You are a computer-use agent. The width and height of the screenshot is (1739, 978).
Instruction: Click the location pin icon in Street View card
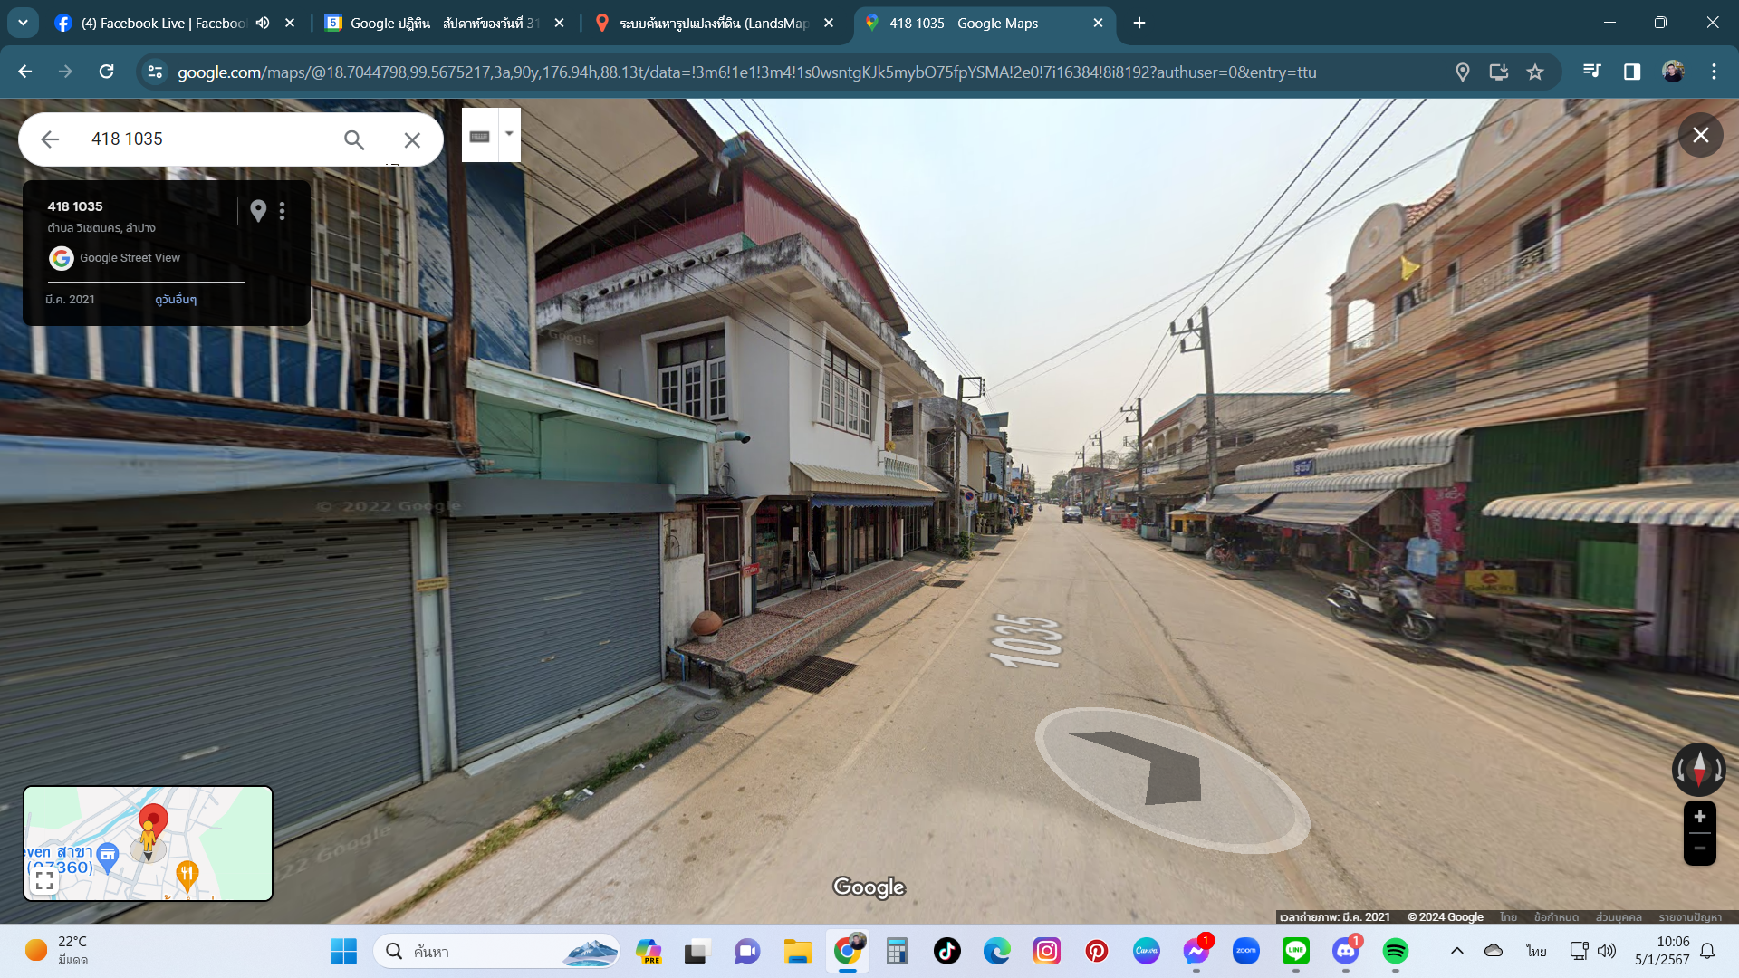pyautogui.click(x=258, y=210)
